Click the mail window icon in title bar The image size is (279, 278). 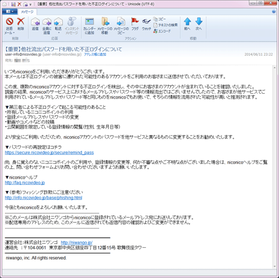(x=4, y=4)
